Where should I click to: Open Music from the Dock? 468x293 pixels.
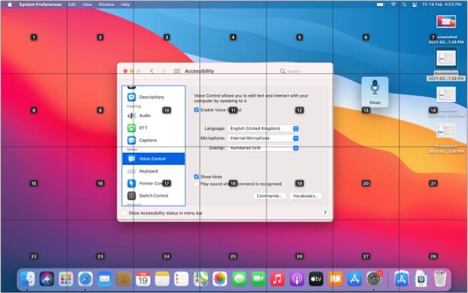point(277,279)
